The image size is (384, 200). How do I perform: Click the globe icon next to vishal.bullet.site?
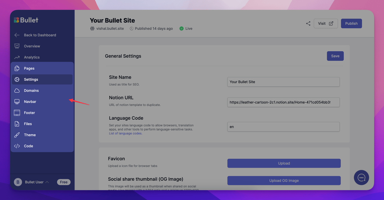pos(92,29)
